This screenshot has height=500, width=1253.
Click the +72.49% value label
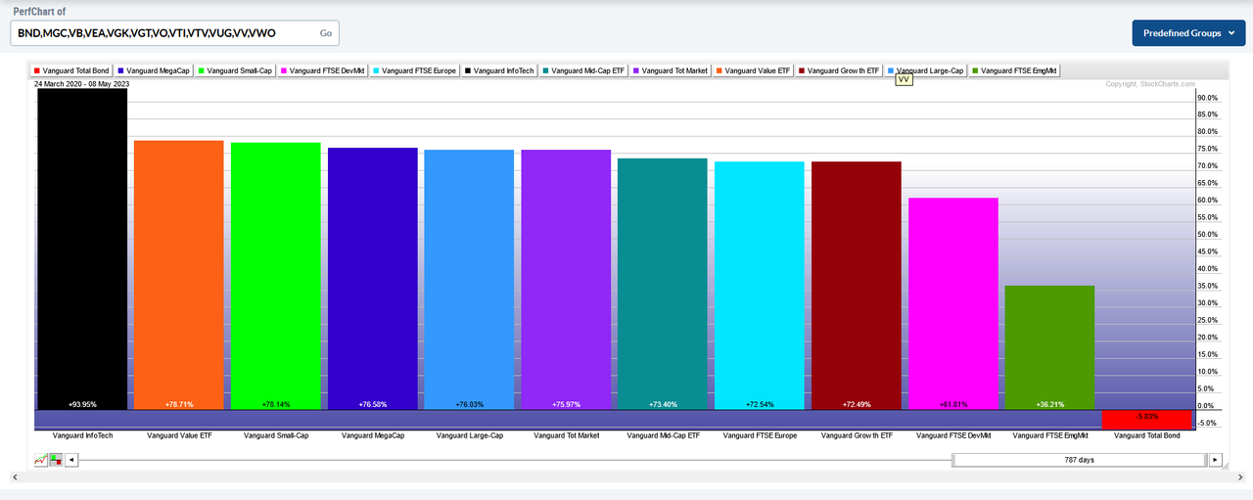(x=857, y=404)
